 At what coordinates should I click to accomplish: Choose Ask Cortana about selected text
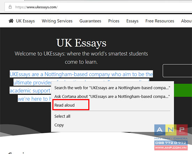pos(112,97)
